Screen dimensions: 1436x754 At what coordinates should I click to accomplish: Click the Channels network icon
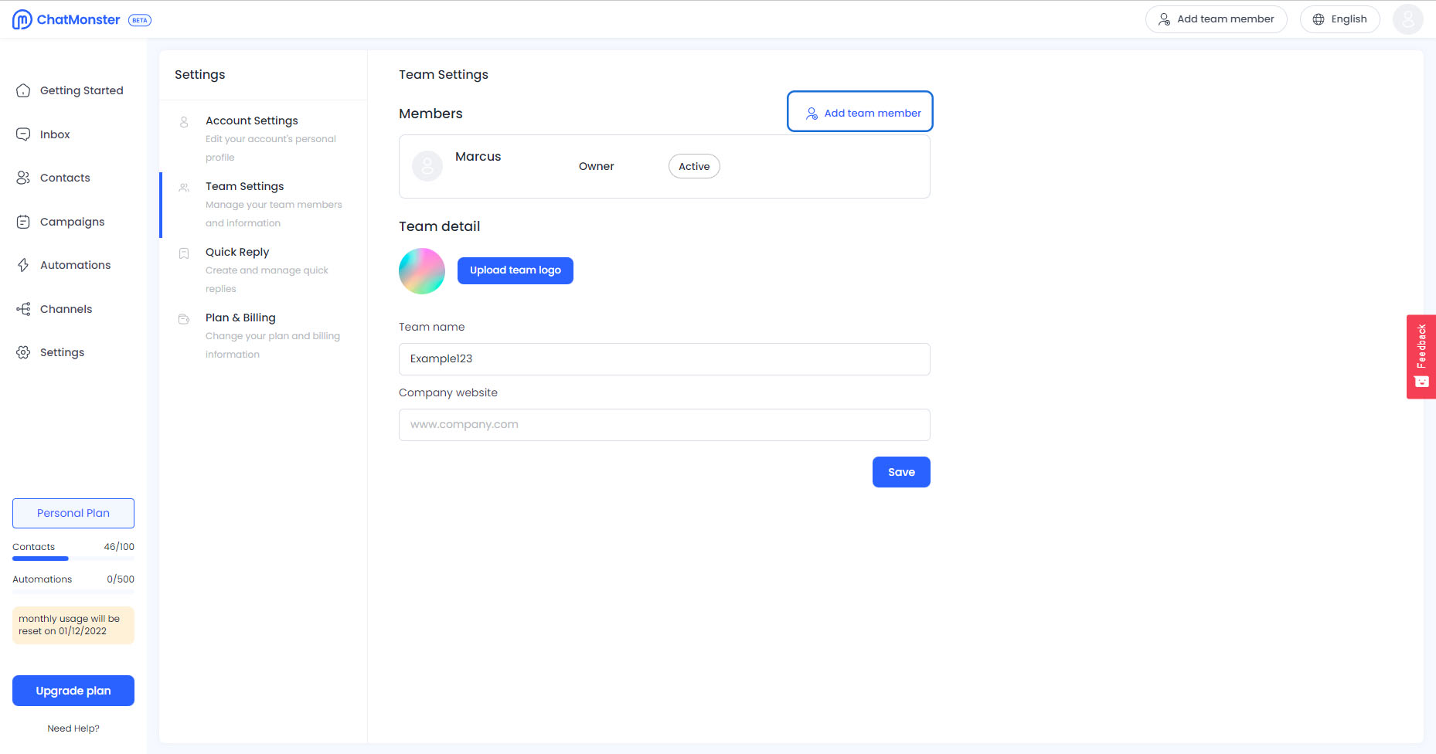(23, 309)
